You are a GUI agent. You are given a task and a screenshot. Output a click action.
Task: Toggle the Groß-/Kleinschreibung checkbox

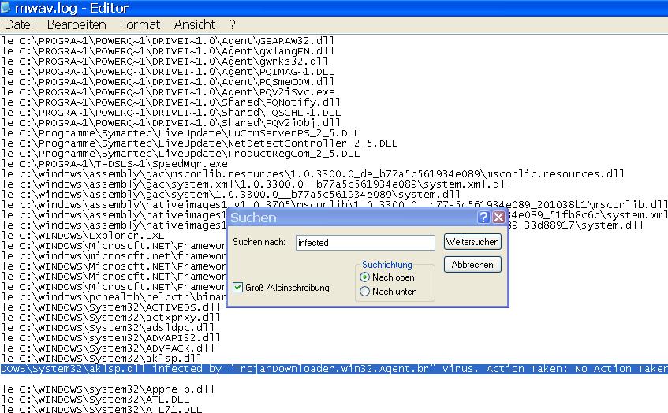(238, 288)
